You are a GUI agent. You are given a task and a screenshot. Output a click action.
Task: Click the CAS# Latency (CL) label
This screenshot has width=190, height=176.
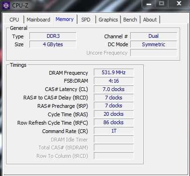coord(66,89)
